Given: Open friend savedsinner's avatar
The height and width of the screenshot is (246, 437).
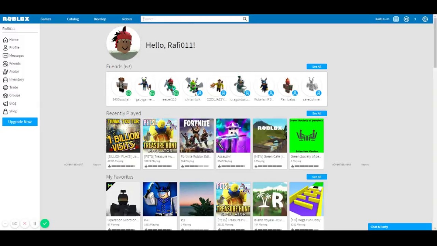Looking at the screenshot, I should (312, 85).
